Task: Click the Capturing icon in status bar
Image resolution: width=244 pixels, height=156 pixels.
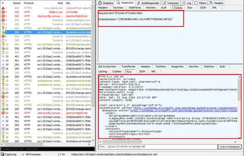Action: tap(2, 154)
